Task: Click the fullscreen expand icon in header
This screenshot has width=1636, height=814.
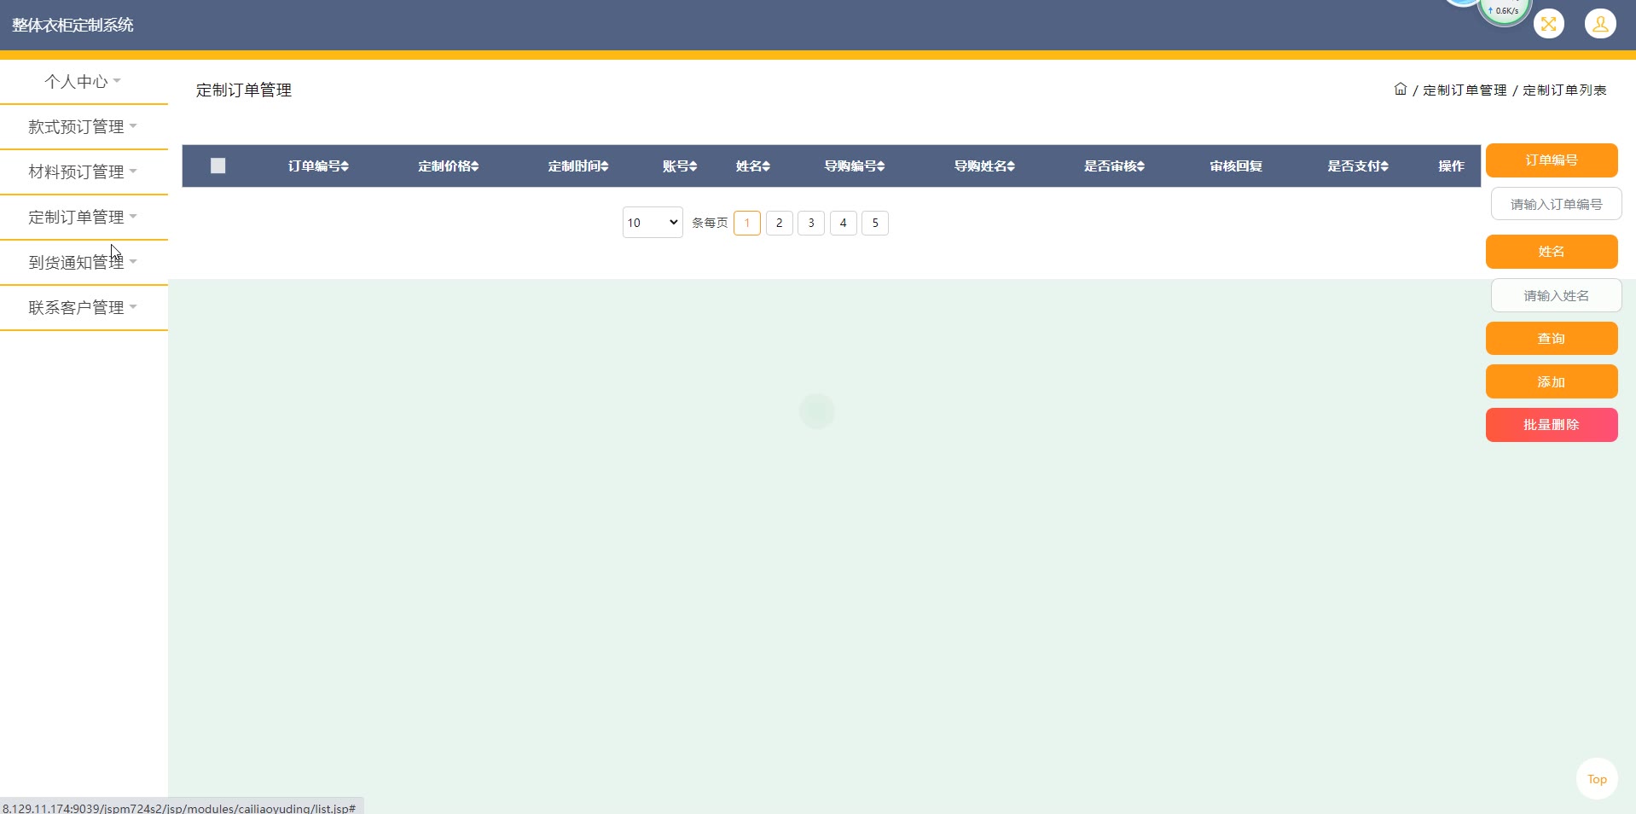Action: click(x=1549, y=24)
